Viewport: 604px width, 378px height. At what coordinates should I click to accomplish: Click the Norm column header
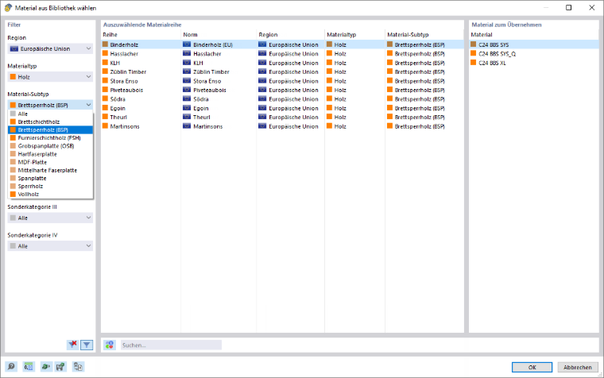coord(219,35)
